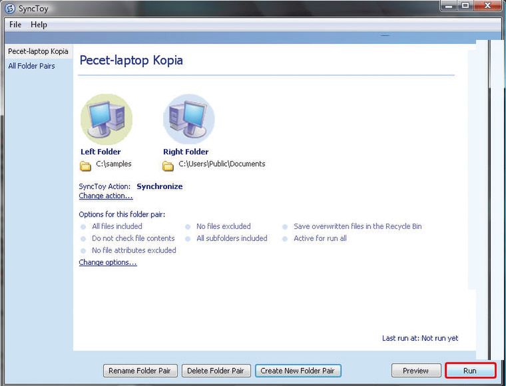The width and height of the screenshot is (506, 386).
Task: Click the Left Folder label
Action: pos(101,152)
